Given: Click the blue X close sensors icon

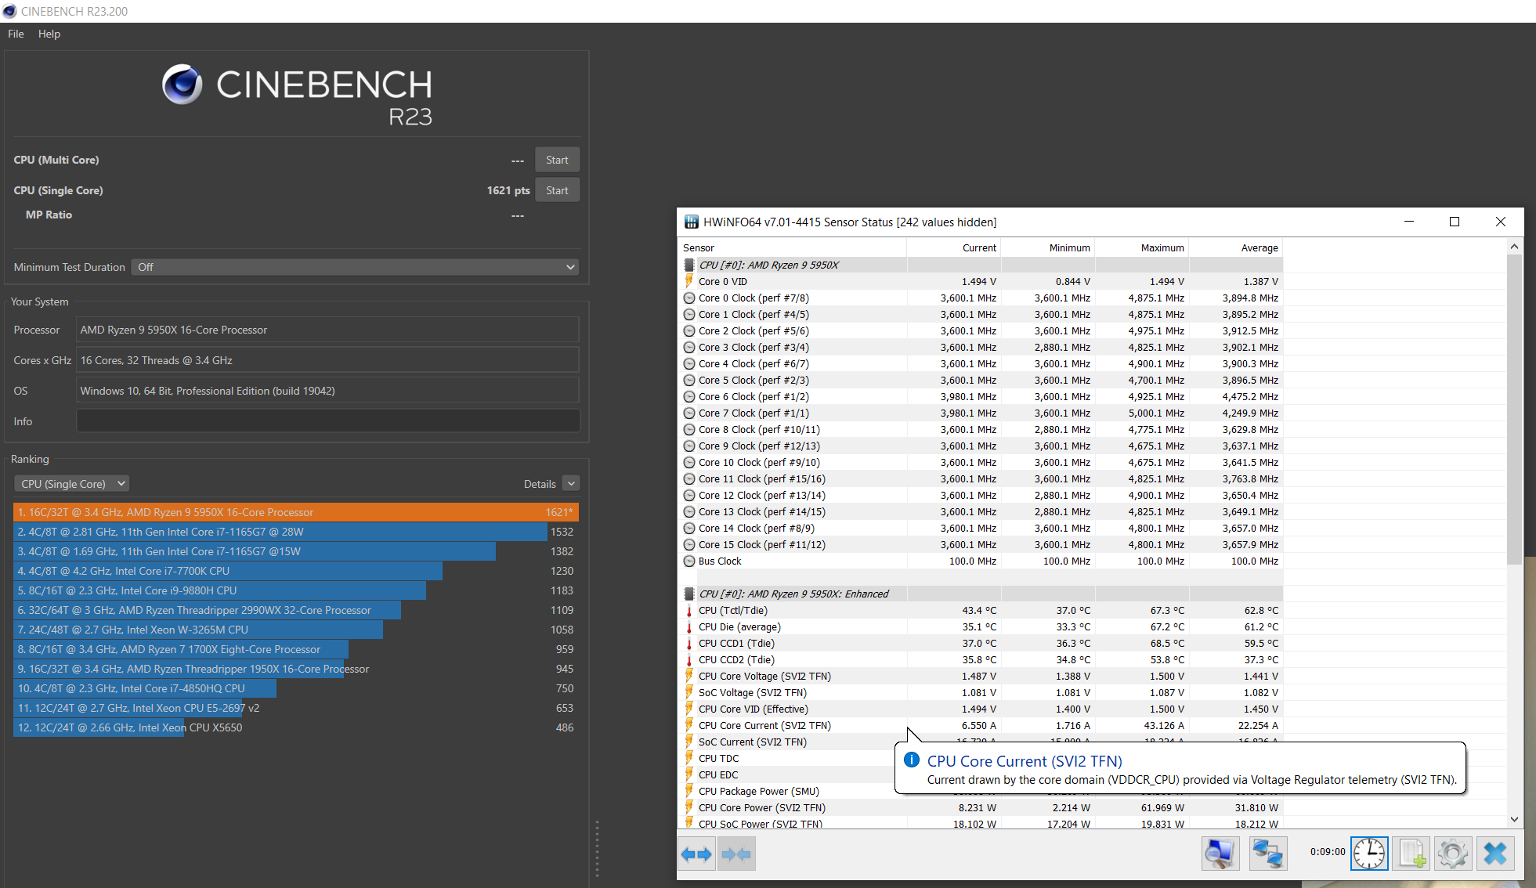Looking at the screenshot, I should tap(1494, 854).
